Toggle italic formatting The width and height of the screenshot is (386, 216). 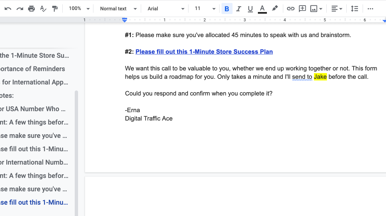point(239,9)
